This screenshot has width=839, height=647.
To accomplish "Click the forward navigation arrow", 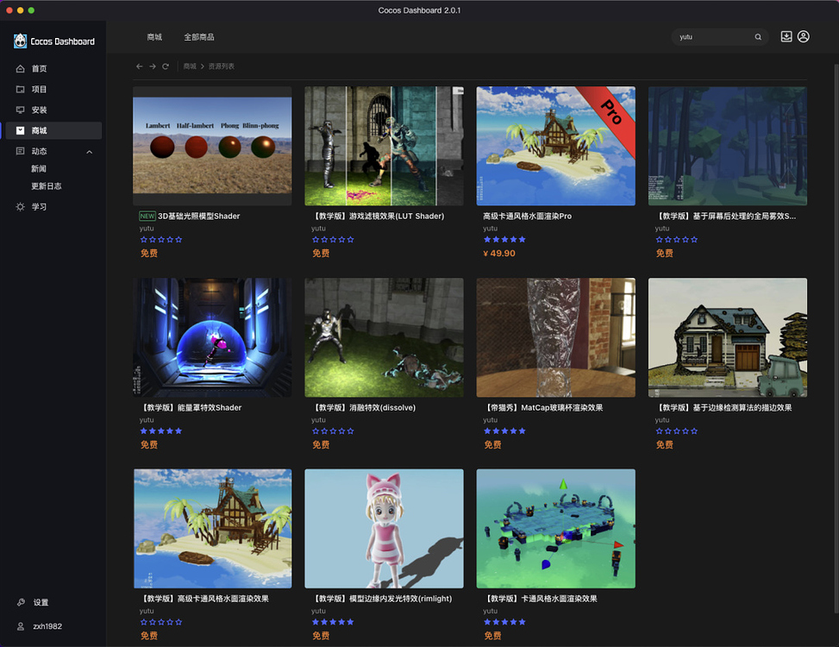I will click(153, 65).
